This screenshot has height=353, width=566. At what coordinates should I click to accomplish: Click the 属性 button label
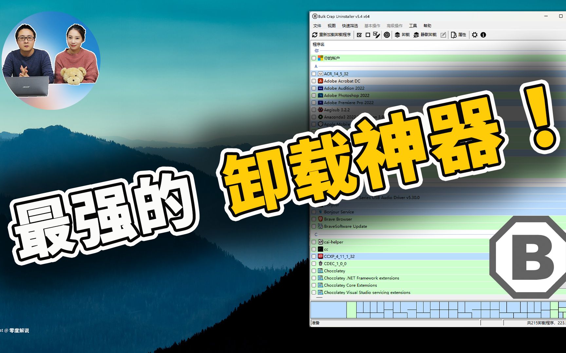(462, 35)
